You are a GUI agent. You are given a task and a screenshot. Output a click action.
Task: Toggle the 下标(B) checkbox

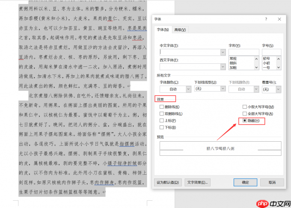coord(161,128)
